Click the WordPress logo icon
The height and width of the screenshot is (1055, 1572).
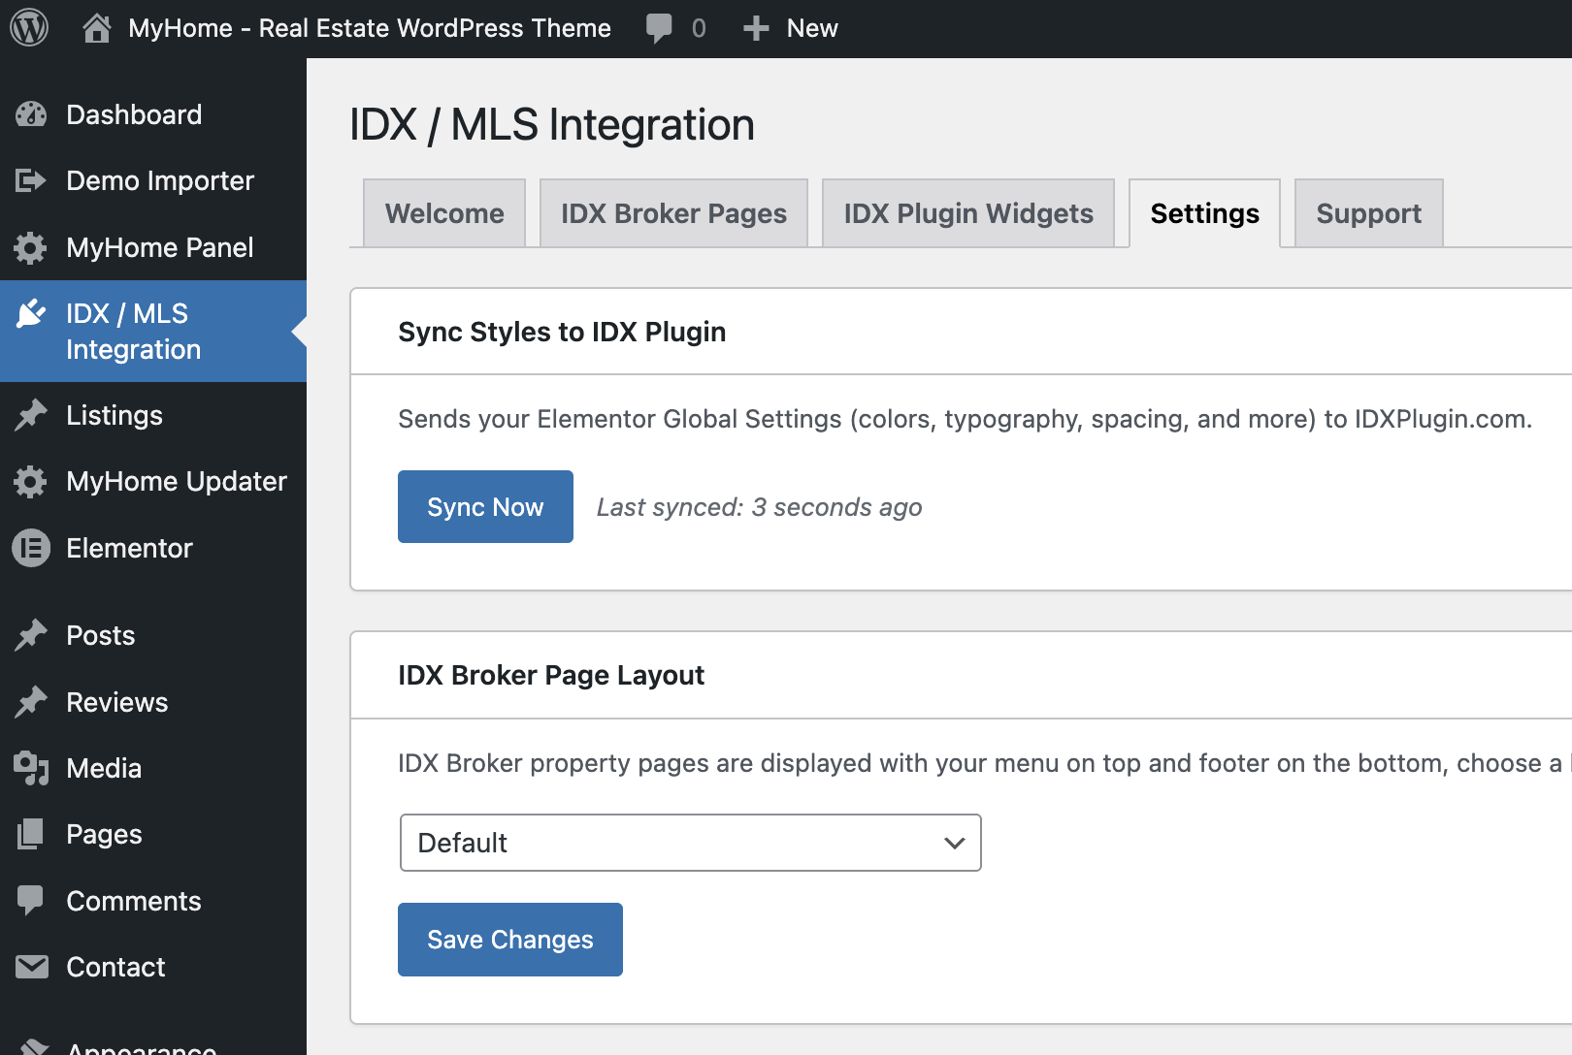[29, 28]
